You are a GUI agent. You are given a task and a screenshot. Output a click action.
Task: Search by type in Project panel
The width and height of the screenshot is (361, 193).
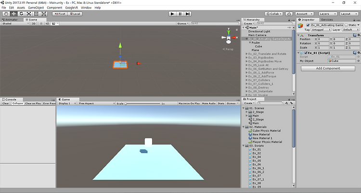tap(286, 103)
